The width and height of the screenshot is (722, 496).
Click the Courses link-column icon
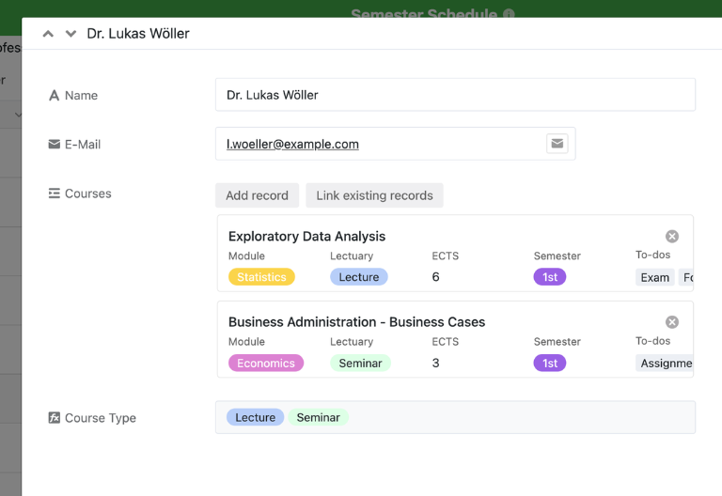click(x=54, y=194)
